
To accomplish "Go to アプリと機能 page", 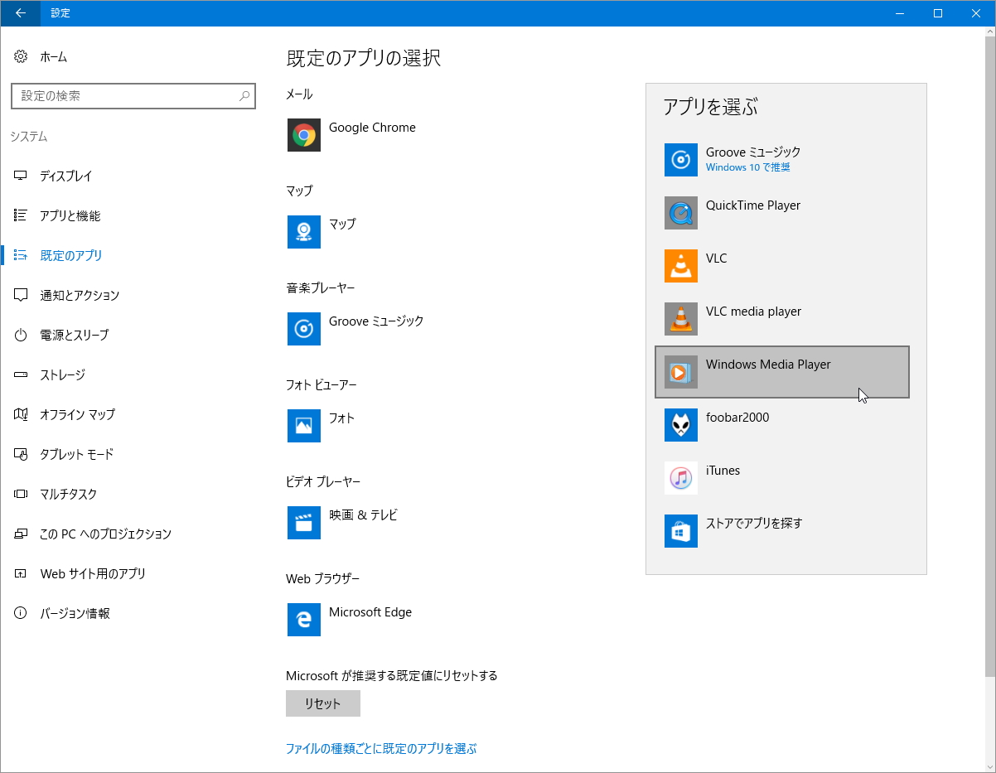I will (70, 215).
